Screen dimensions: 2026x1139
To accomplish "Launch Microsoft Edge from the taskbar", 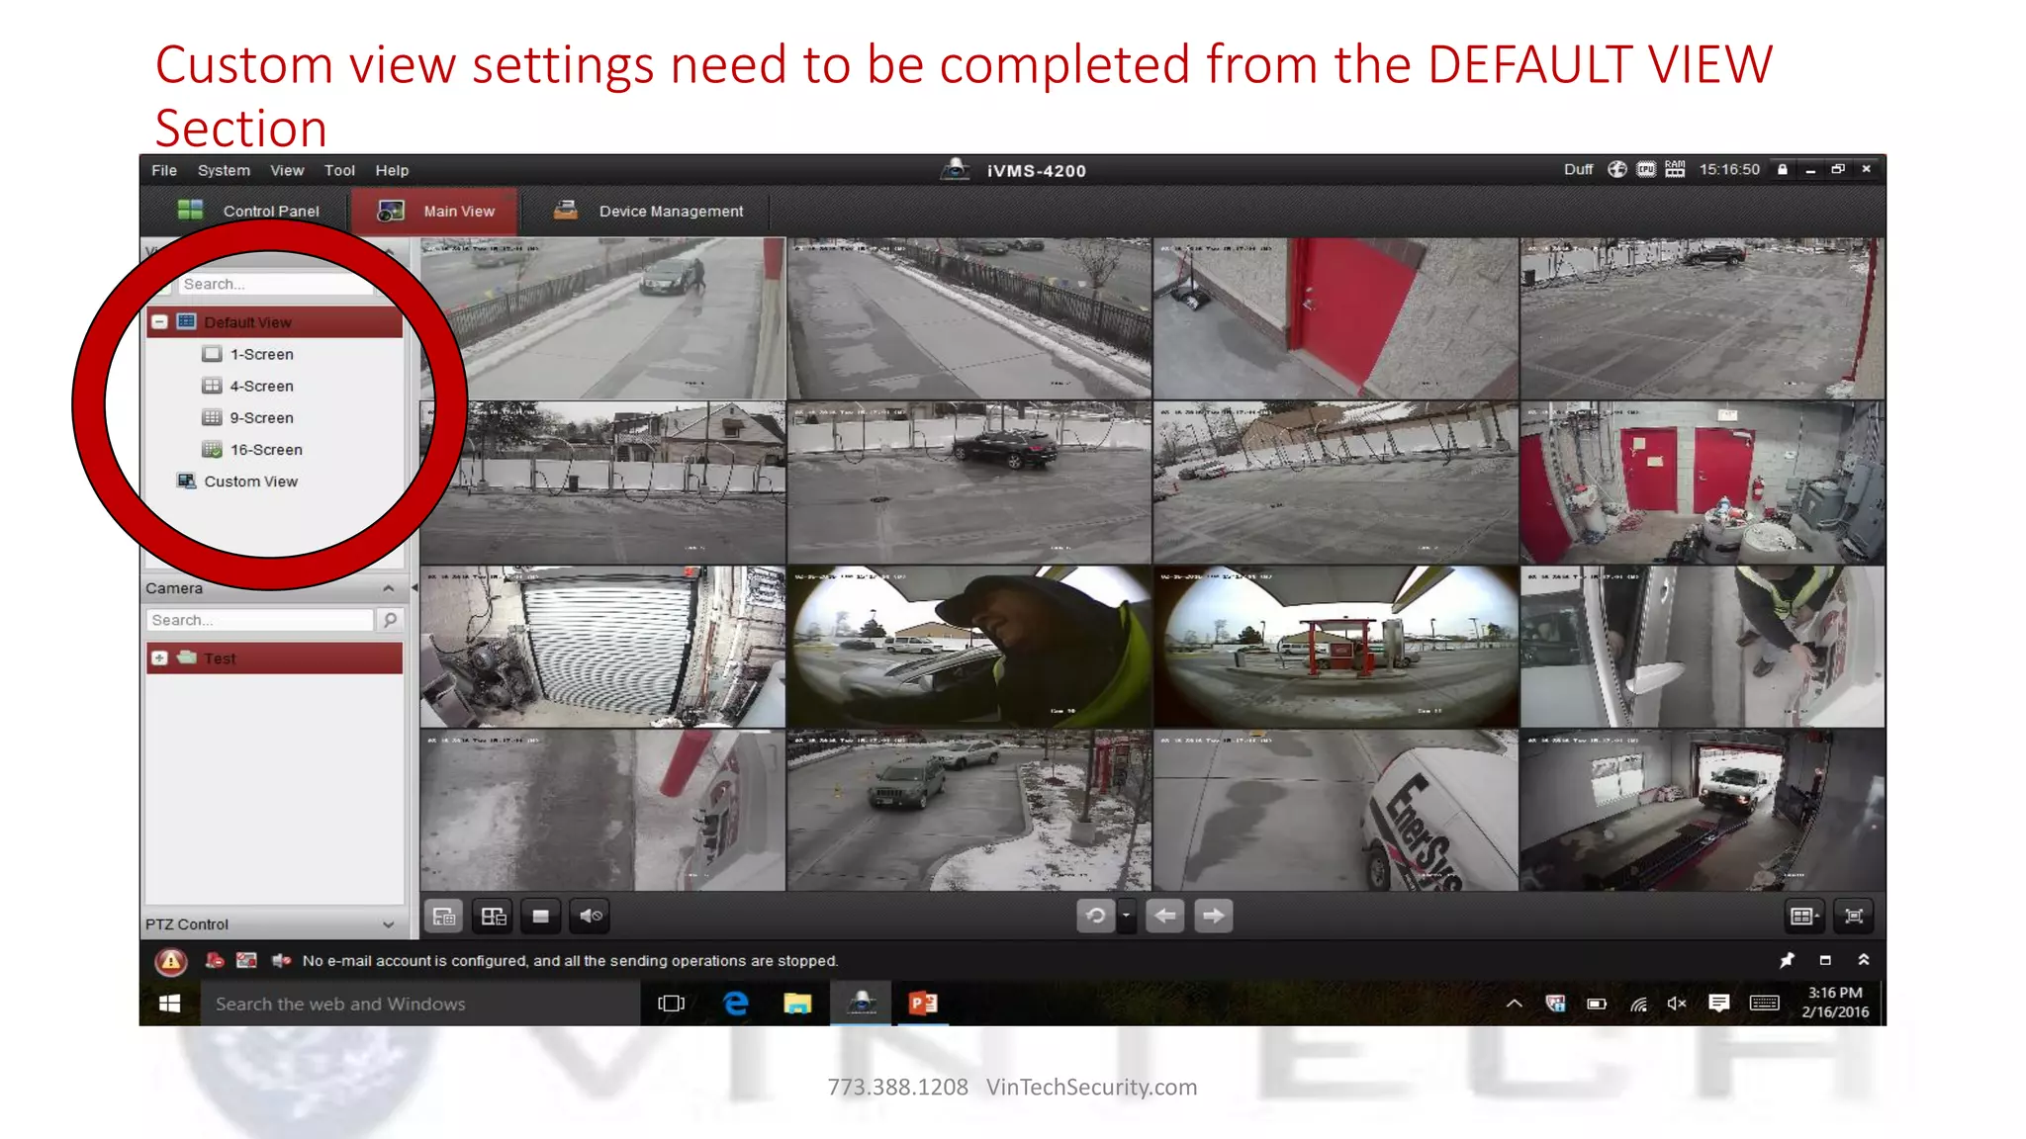I will 735,1004.
